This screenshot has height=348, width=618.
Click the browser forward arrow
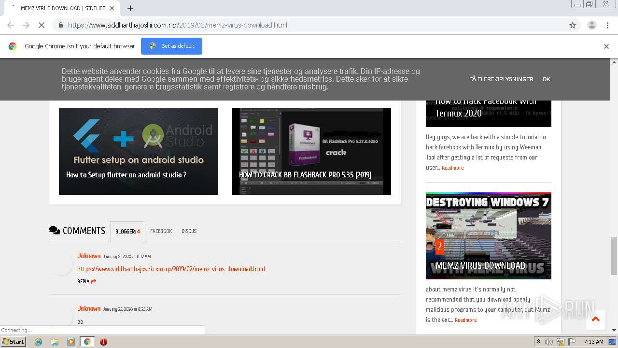(26, 25)
